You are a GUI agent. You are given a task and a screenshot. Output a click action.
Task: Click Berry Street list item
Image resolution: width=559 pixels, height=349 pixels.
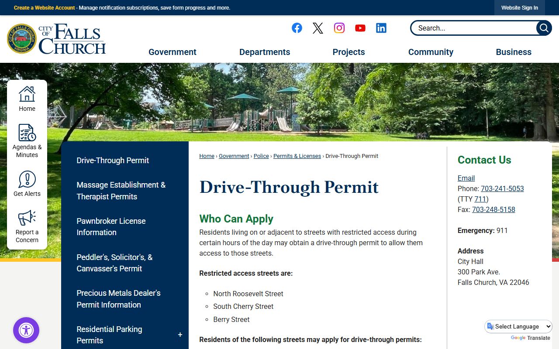(231, 319)
